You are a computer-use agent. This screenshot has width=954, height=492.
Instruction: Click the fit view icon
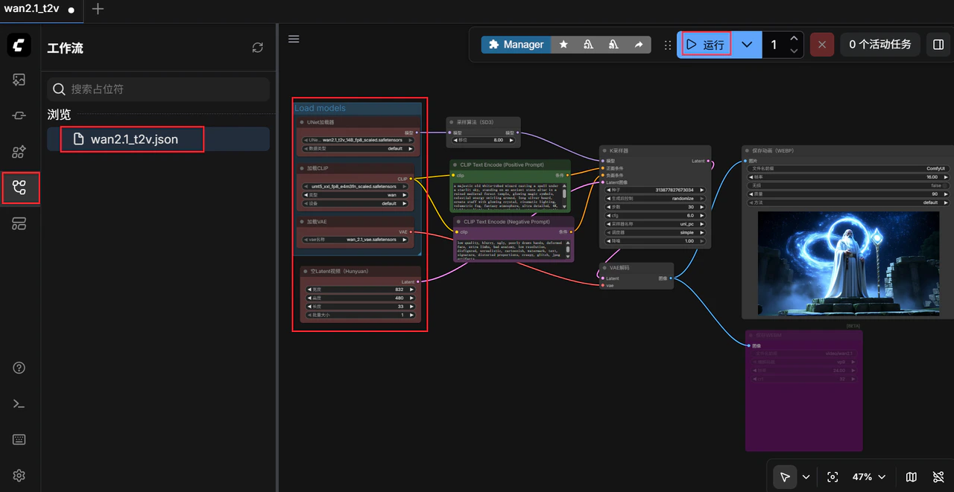(x=833, y=477)
